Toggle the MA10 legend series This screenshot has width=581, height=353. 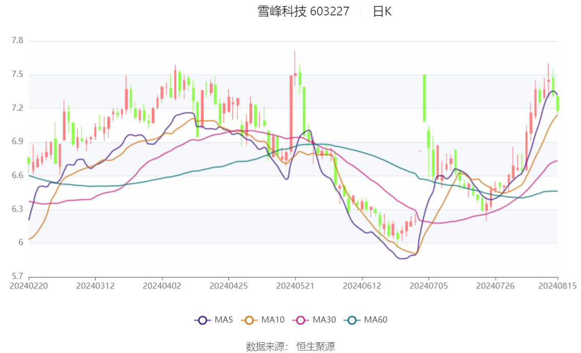point(263,320)
